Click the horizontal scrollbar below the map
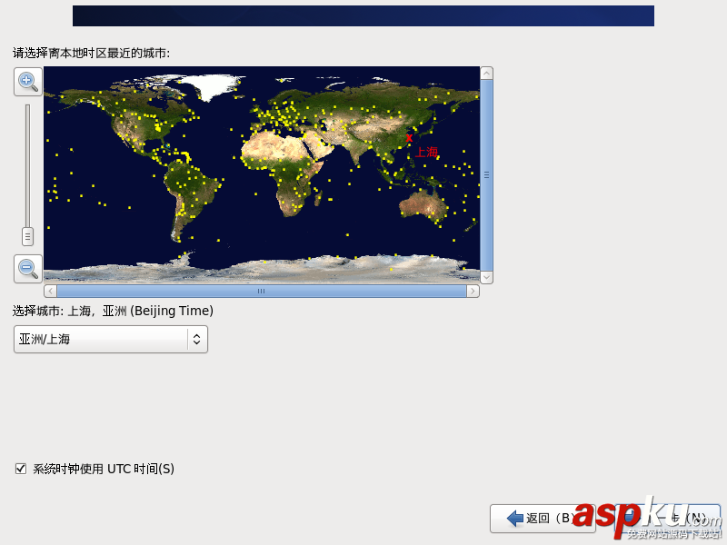 tap(261, 291)
